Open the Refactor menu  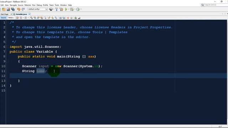point(28,5)
